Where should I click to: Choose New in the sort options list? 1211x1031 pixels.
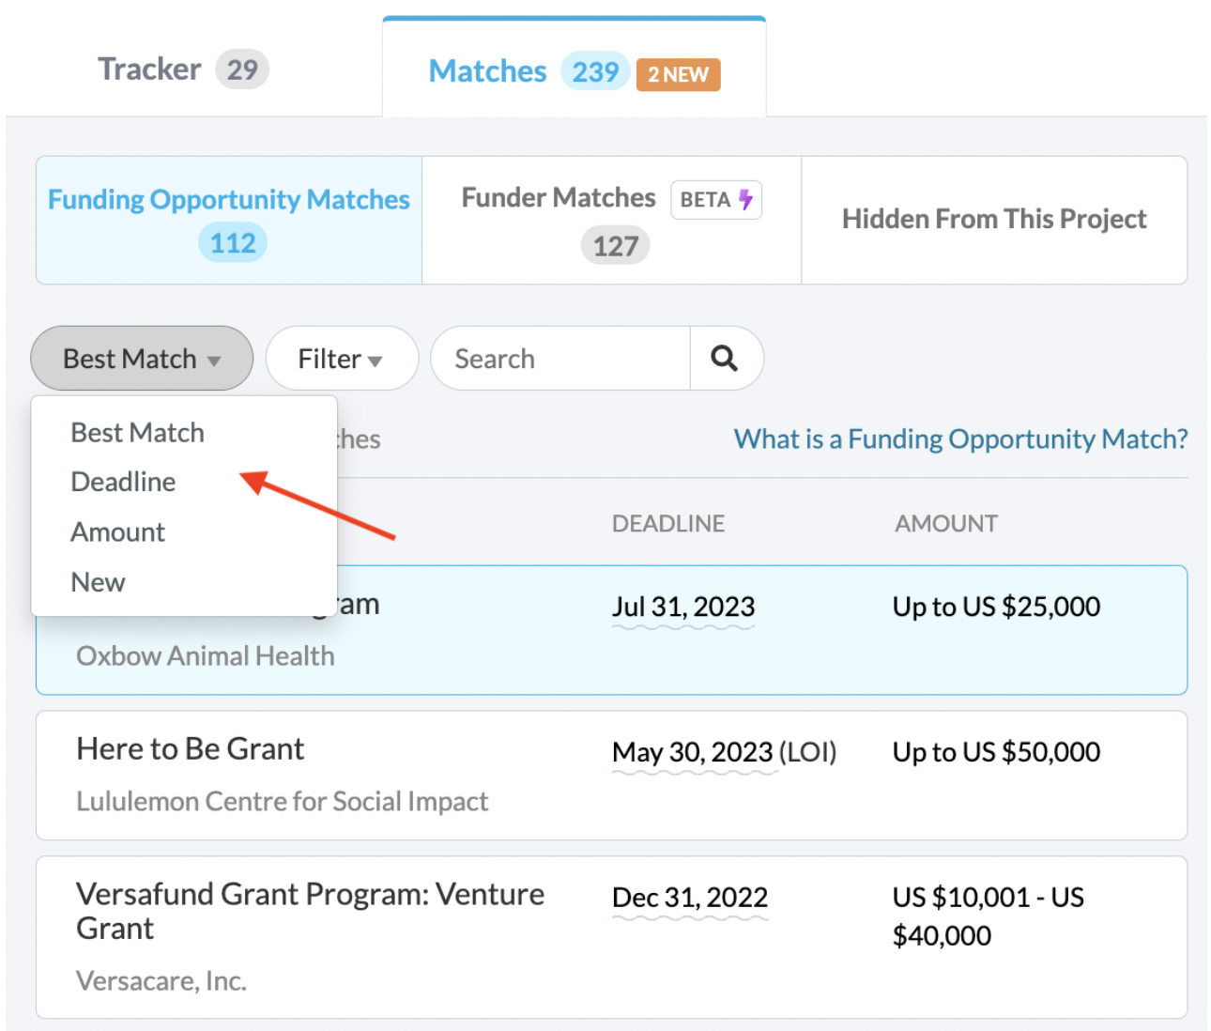pyautogui.click(x=98, y=581)
